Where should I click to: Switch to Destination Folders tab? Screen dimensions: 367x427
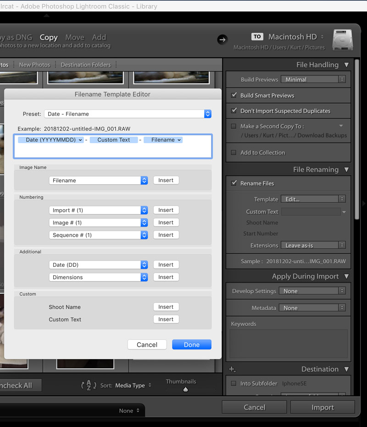click(x=86, y=65)
